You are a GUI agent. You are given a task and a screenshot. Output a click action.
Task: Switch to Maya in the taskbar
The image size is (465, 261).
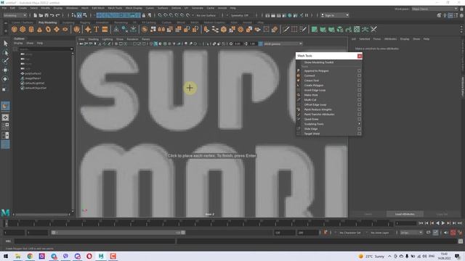[x=101, y=256]
